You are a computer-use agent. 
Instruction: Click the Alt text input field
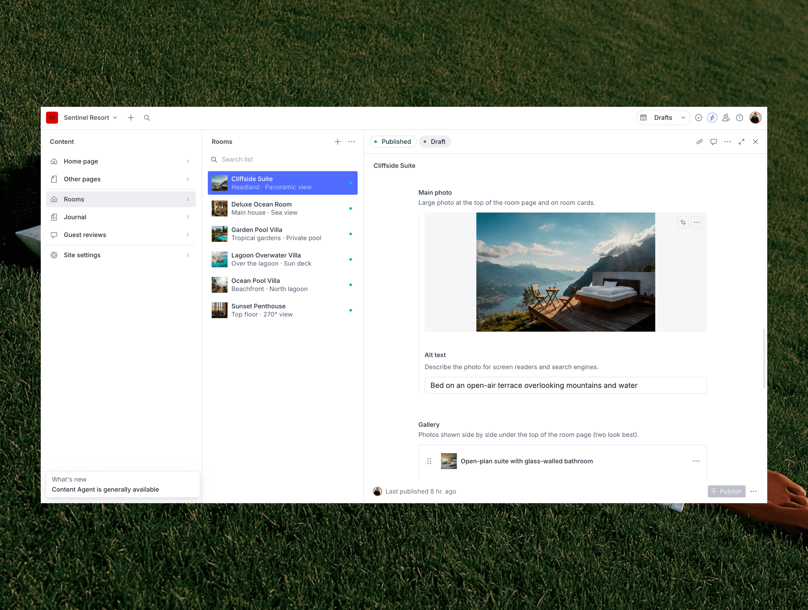tap(566, 385)
